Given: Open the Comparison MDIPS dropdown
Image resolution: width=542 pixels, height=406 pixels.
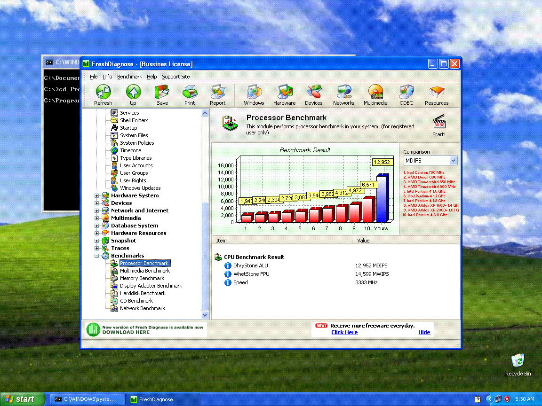Looking at the screenshot, I should tap(454, 161).
